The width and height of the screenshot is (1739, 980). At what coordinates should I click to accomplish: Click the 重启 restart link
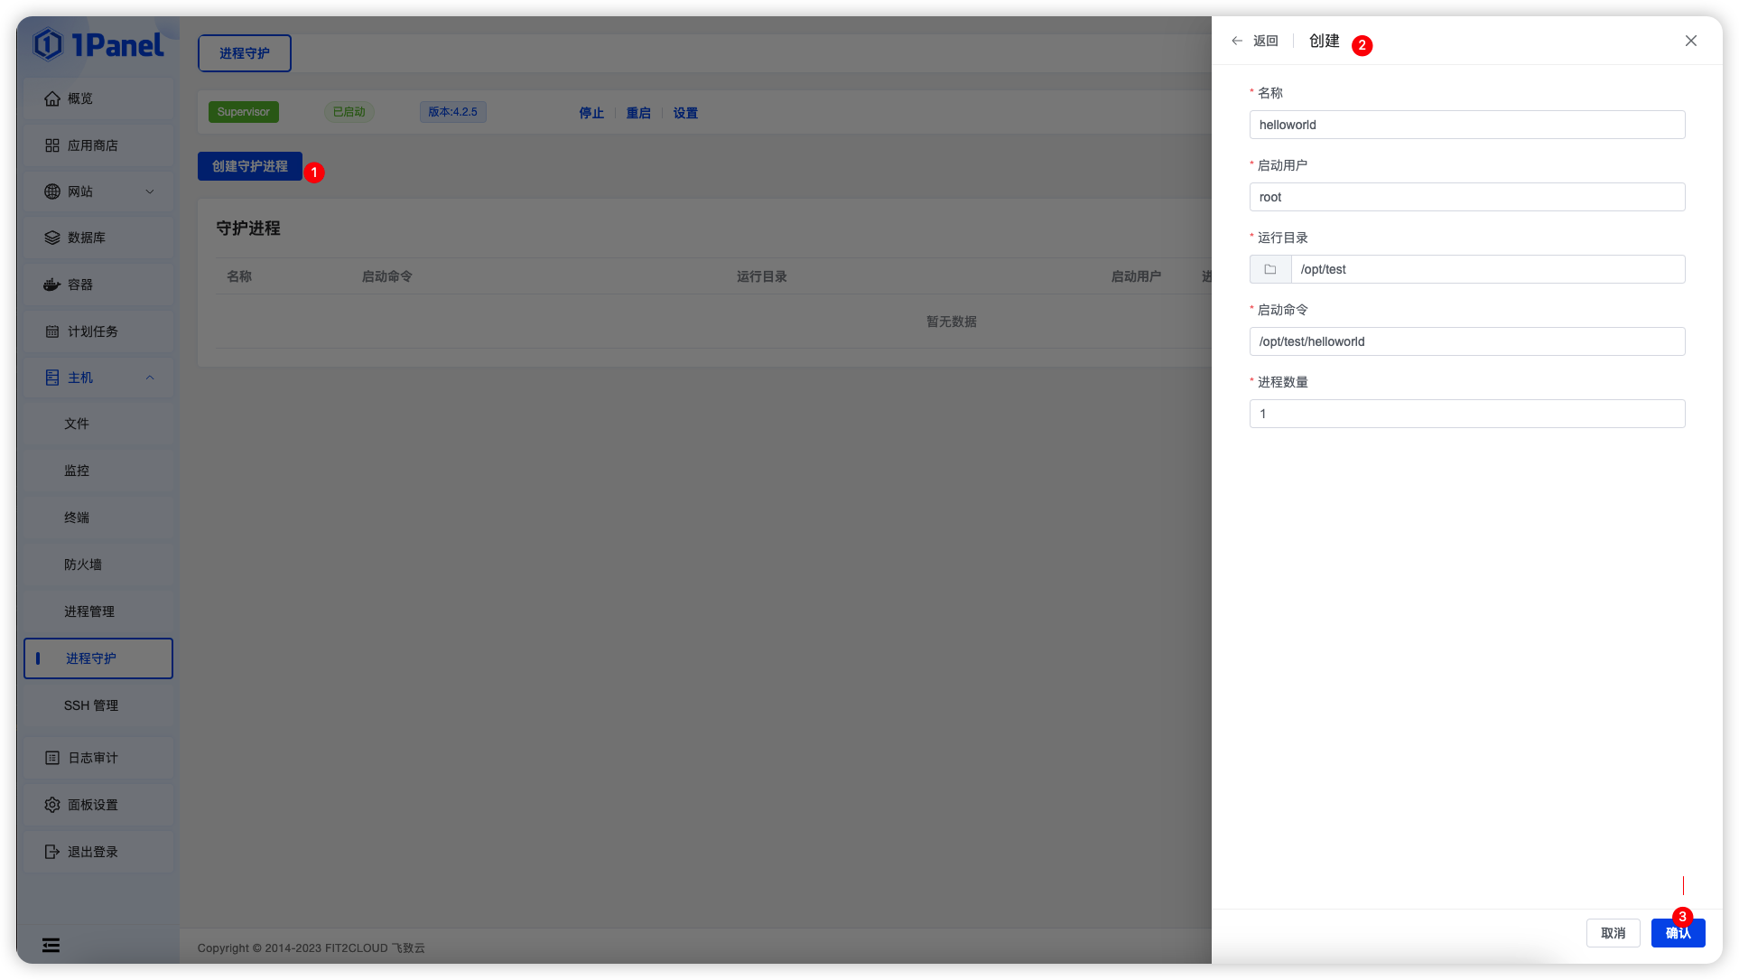coord(638,112)
